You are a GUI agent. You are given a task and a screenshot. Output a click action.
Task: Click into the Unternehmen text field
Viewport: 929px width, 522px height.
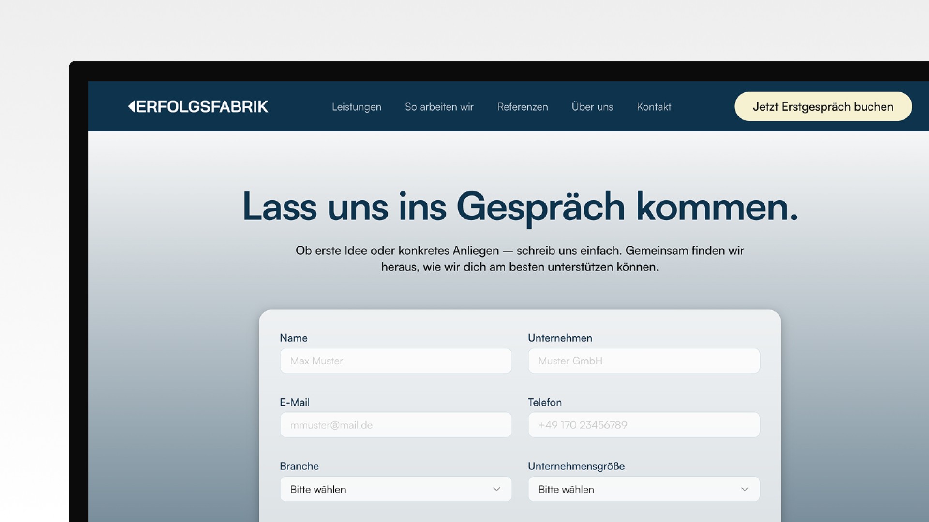pos(644,361)
